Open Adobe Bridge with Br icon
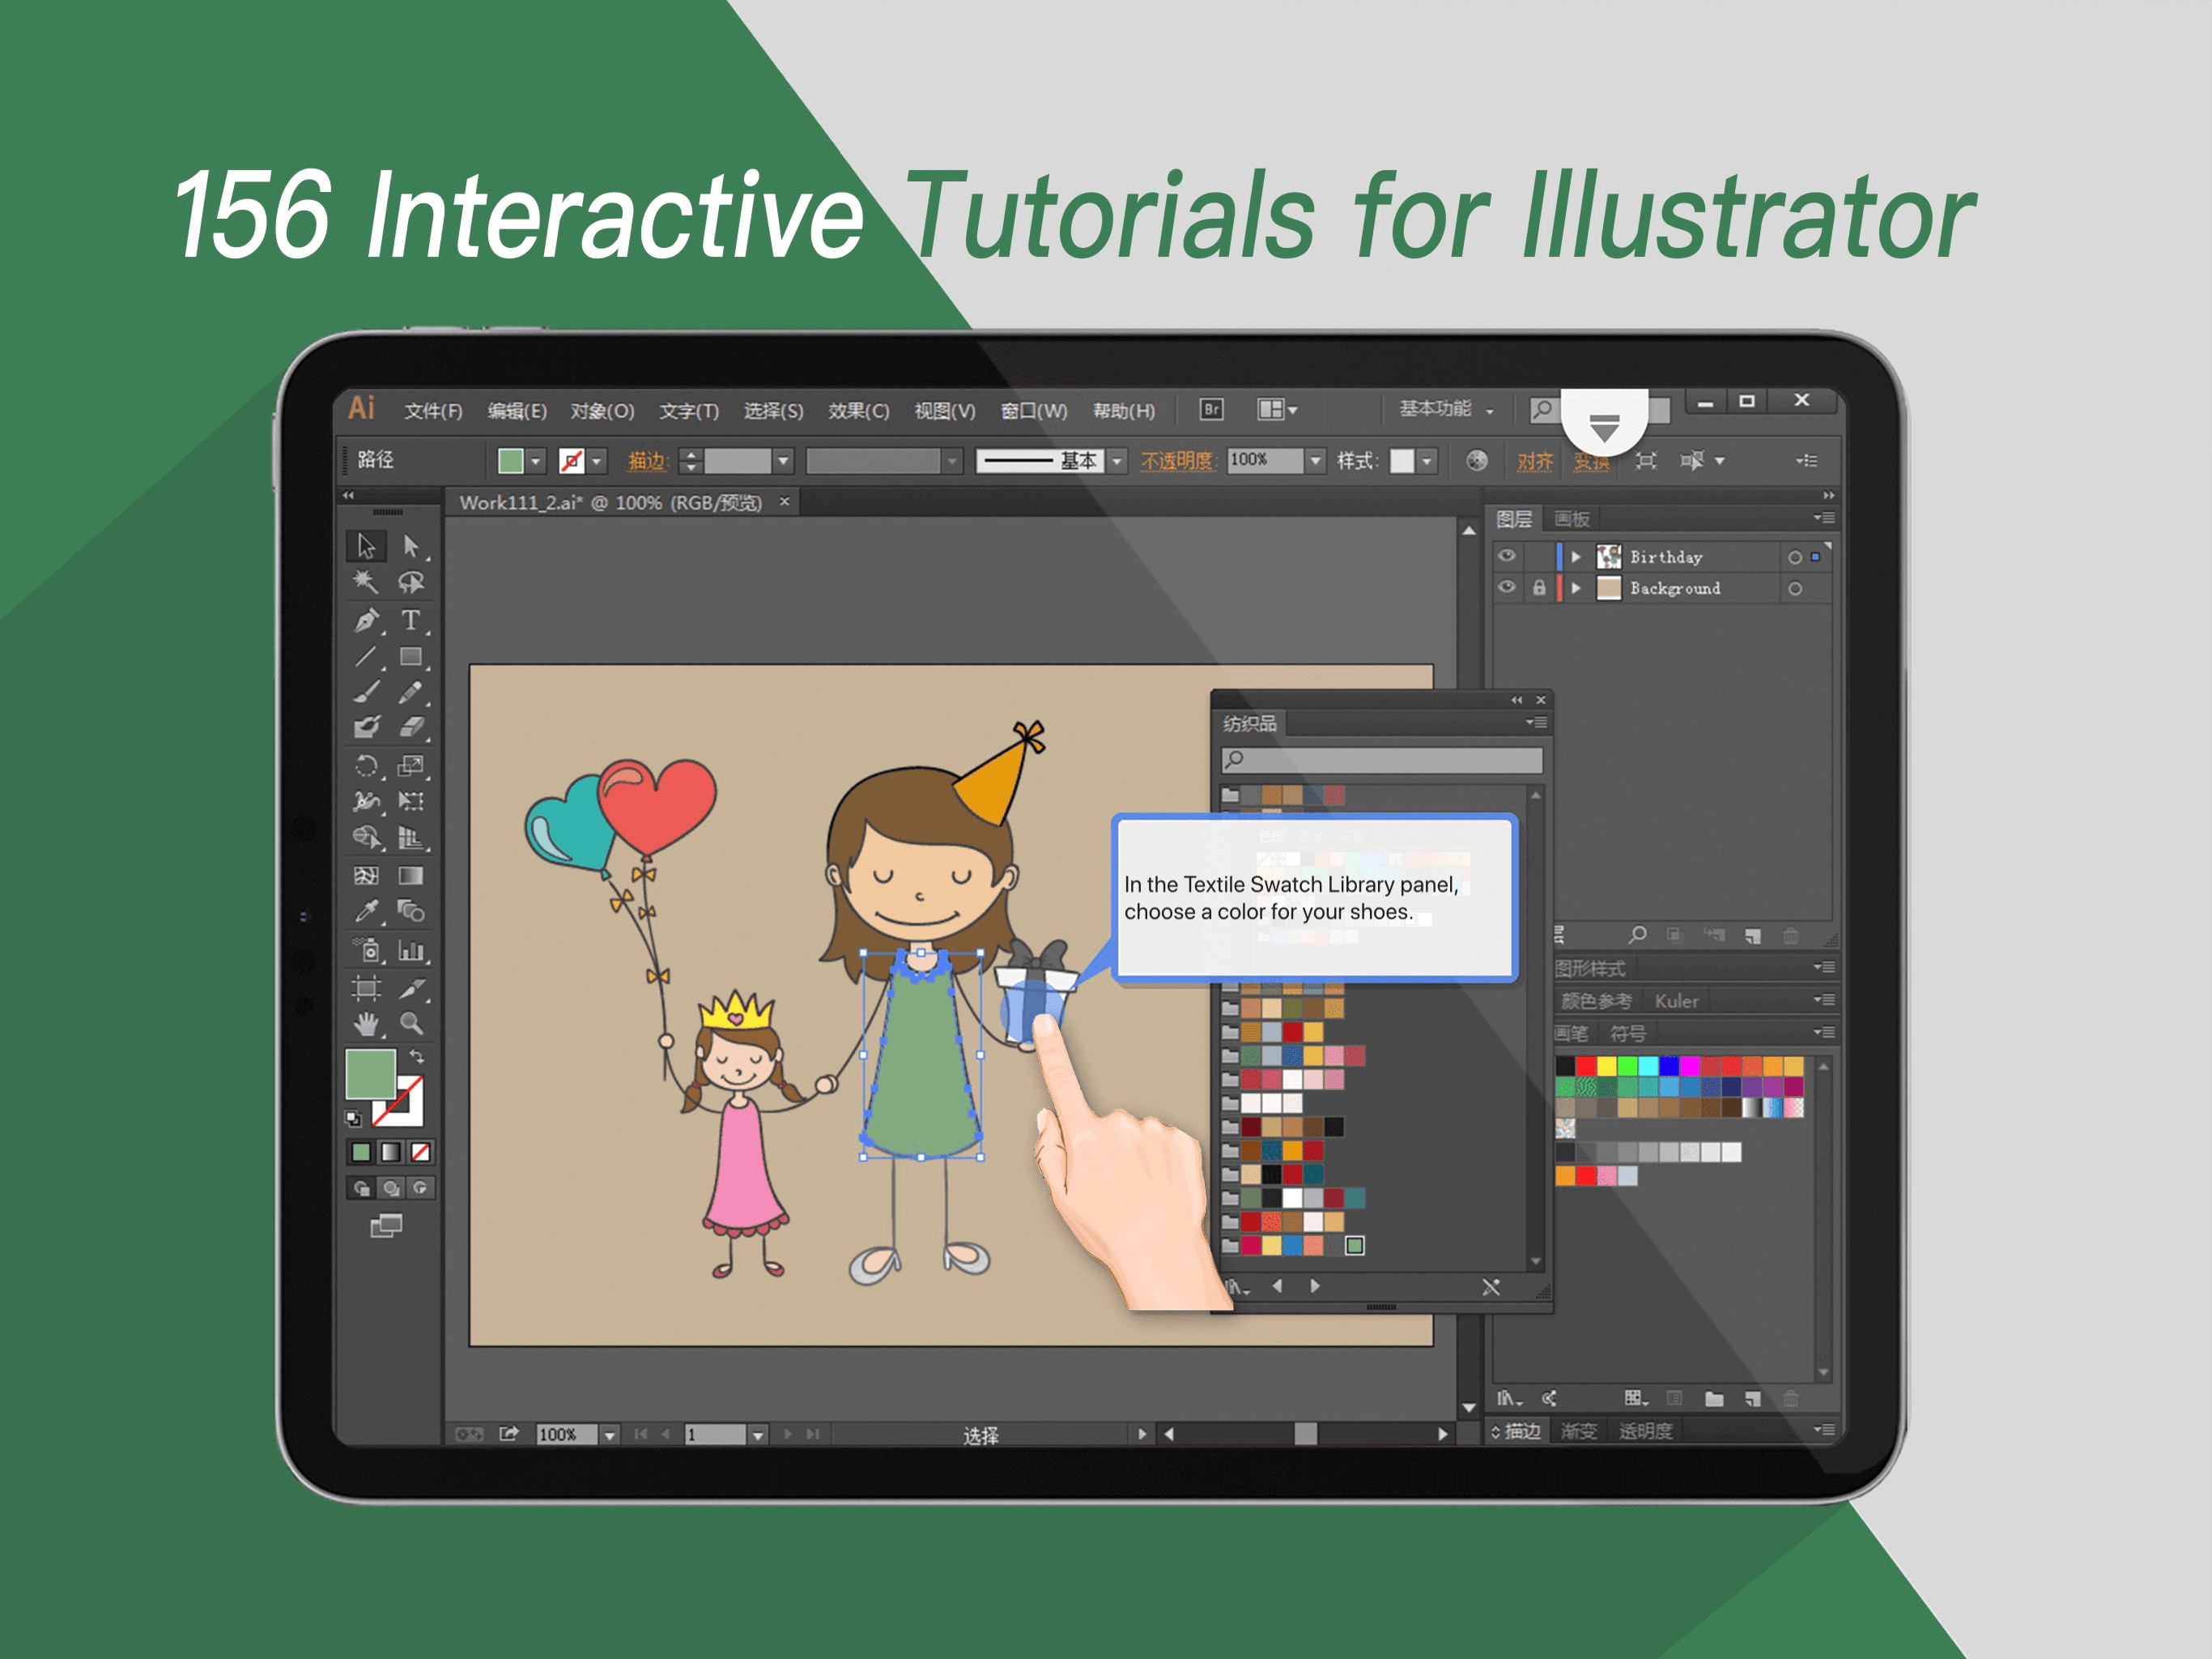Viewport: 2212px width, 1659px height. 1211,409
